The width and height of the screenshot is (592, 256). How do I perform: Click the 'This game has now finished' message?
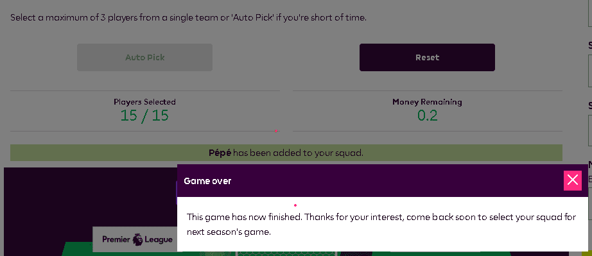(x=245, y=217)
